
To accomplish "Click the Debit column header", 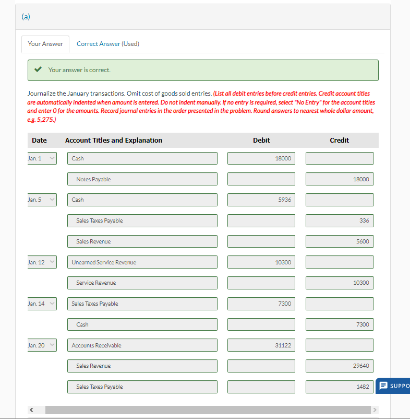I will point(261,141).
